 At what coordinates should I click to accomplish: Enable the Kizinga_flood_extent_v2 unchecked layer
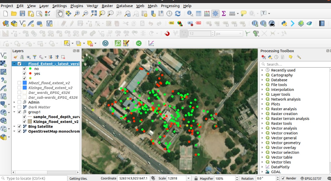[19, 88]
